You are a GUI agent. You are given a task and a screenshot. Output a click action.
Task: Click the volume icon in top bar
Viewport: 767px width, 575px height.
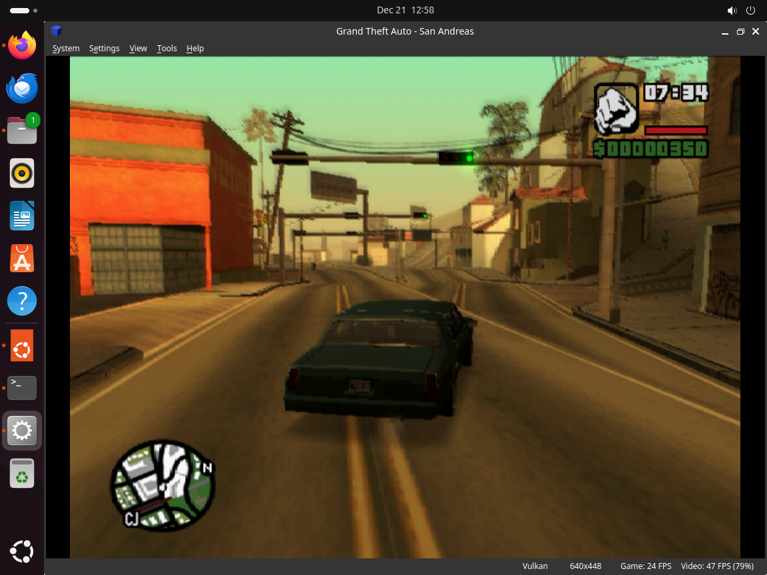pyautogui.click(x=732, y=10)
